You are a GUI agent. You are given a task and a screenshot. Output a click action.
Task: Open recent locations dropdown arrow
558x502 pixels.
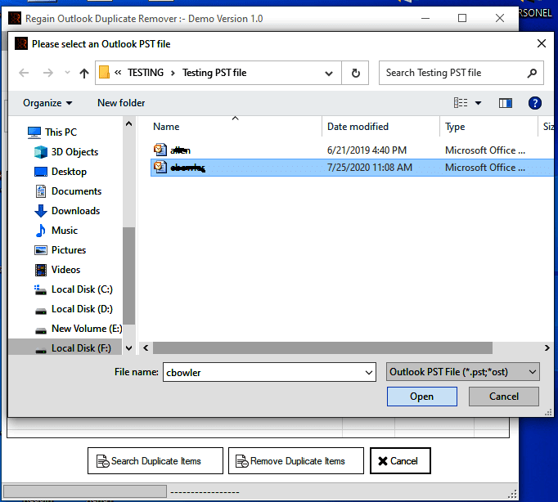(x=67, y=73)
